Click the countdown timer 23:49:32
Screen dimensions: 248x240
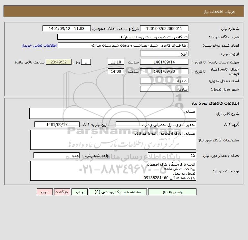59,62
